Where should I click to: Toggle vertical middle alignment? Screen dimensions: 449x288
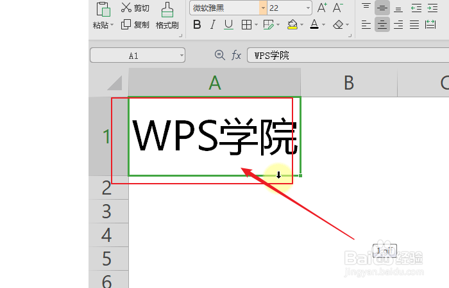(382, 8)
